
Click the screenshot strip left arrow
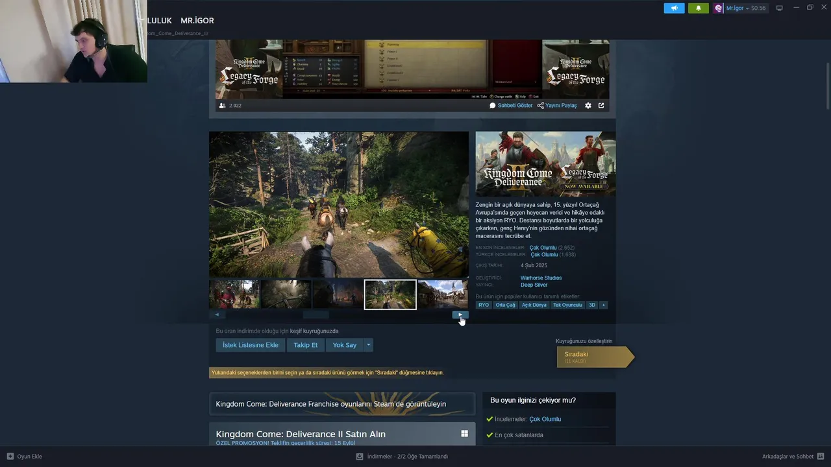click(x=217, y=315)
